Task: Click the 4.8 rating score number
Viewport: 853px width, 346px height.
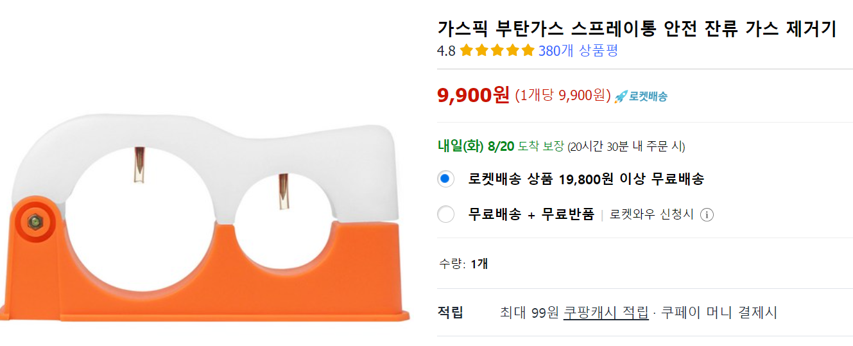Action: click(446, 51)
